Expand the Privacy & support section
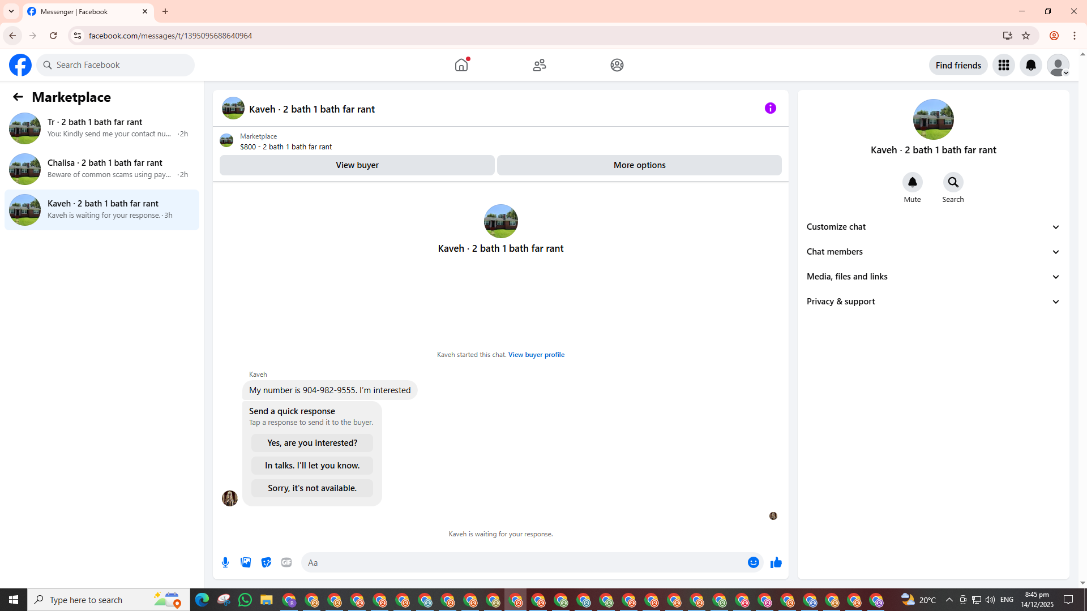The height and width of the screenshot is (611, 1087). 932,302
